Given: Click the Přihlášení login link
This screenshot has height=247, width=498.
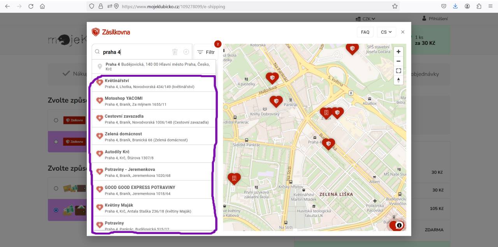Looking at the screenshot, I should tap(435, 19).
